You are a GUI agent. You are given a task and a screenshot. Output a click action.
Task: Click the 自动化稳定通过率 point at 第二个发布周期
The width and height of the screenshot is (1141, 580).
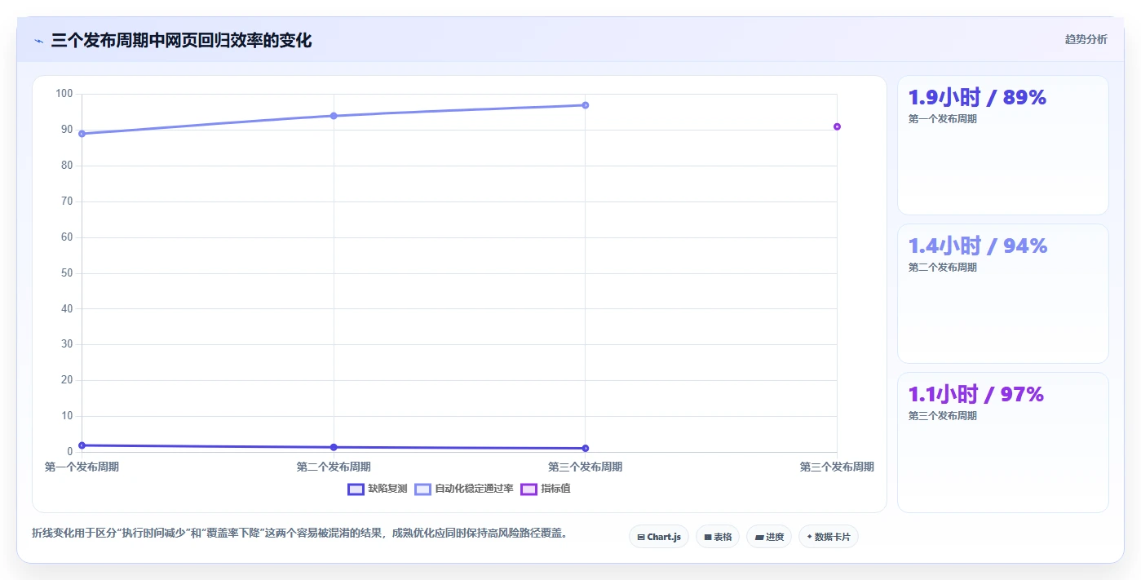pos(334,116)
